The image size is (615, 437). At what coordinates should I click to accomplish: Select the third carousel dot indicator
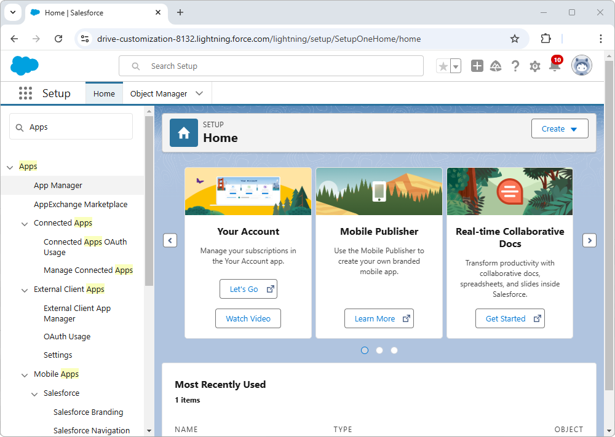394,350
